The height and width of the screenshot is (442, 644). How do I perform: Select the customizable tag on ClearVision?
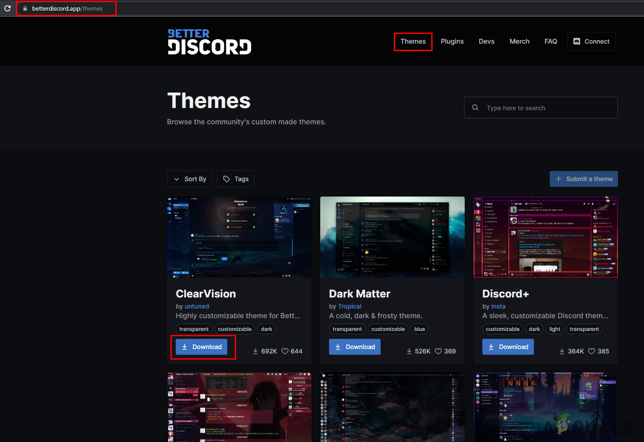coord(235,329)
